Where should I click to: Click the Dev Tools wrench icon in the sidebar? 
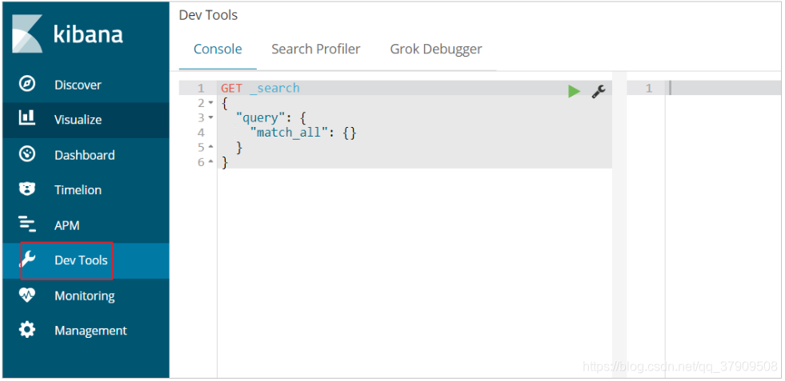(x=28, y=260)
